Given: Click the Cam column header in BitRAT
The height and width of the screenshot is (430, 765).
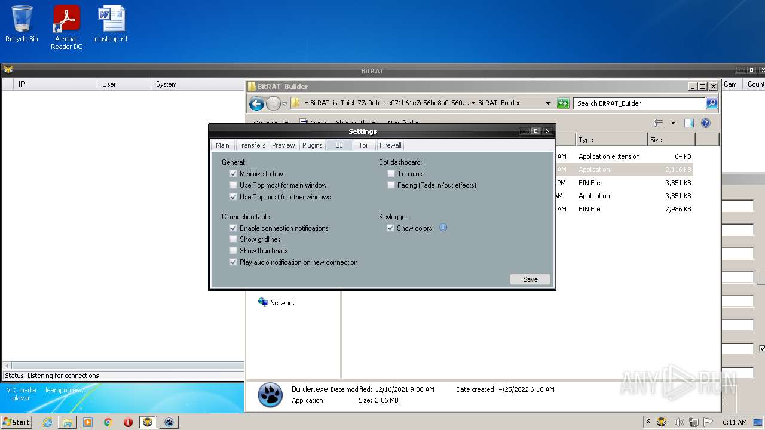Looking at the screenshot, I should point(732,84).
